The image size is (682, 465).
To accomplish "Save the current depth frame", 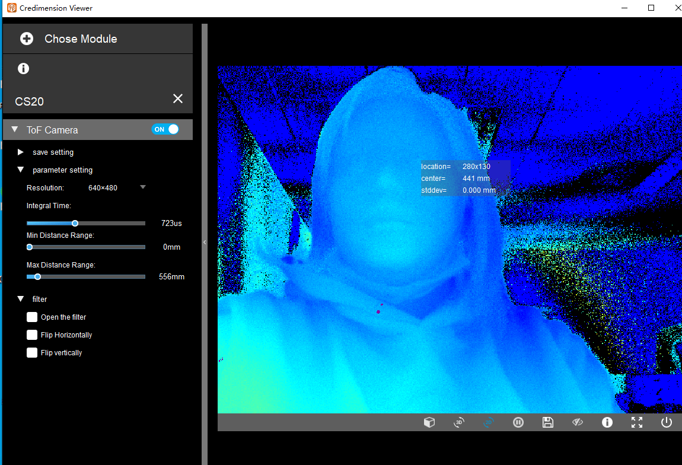I will (x=548, y=422).
